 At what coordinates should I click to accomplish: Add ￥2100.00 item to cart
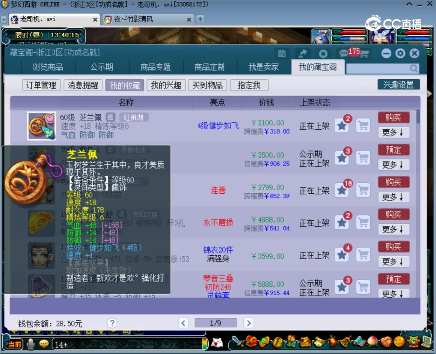point(363,126)
